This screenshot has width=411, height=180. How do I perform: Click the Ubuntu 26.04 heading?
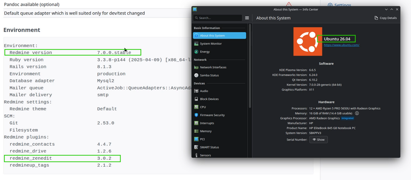tap(337, 39)
